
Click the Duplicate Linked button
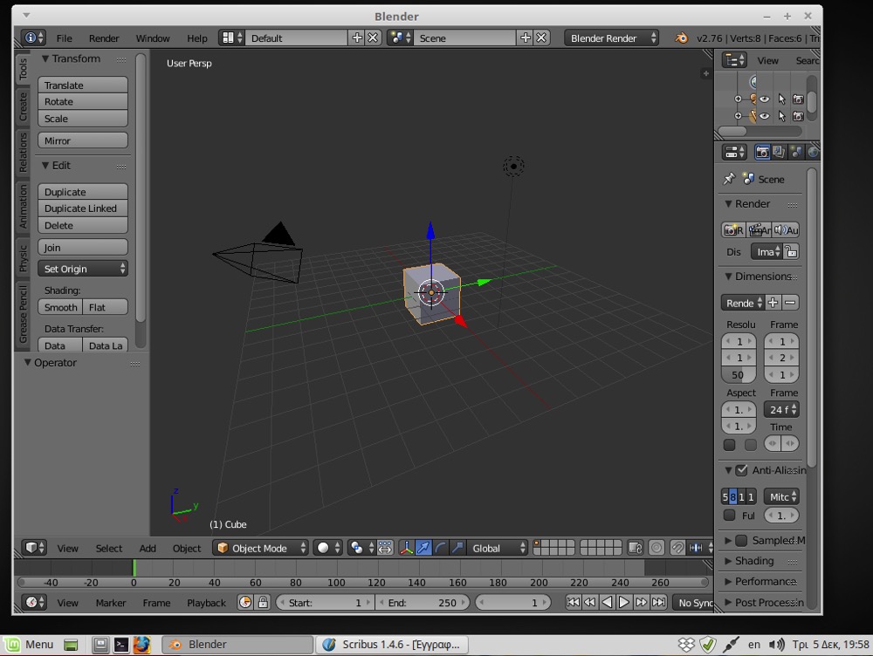click(83, 208)
